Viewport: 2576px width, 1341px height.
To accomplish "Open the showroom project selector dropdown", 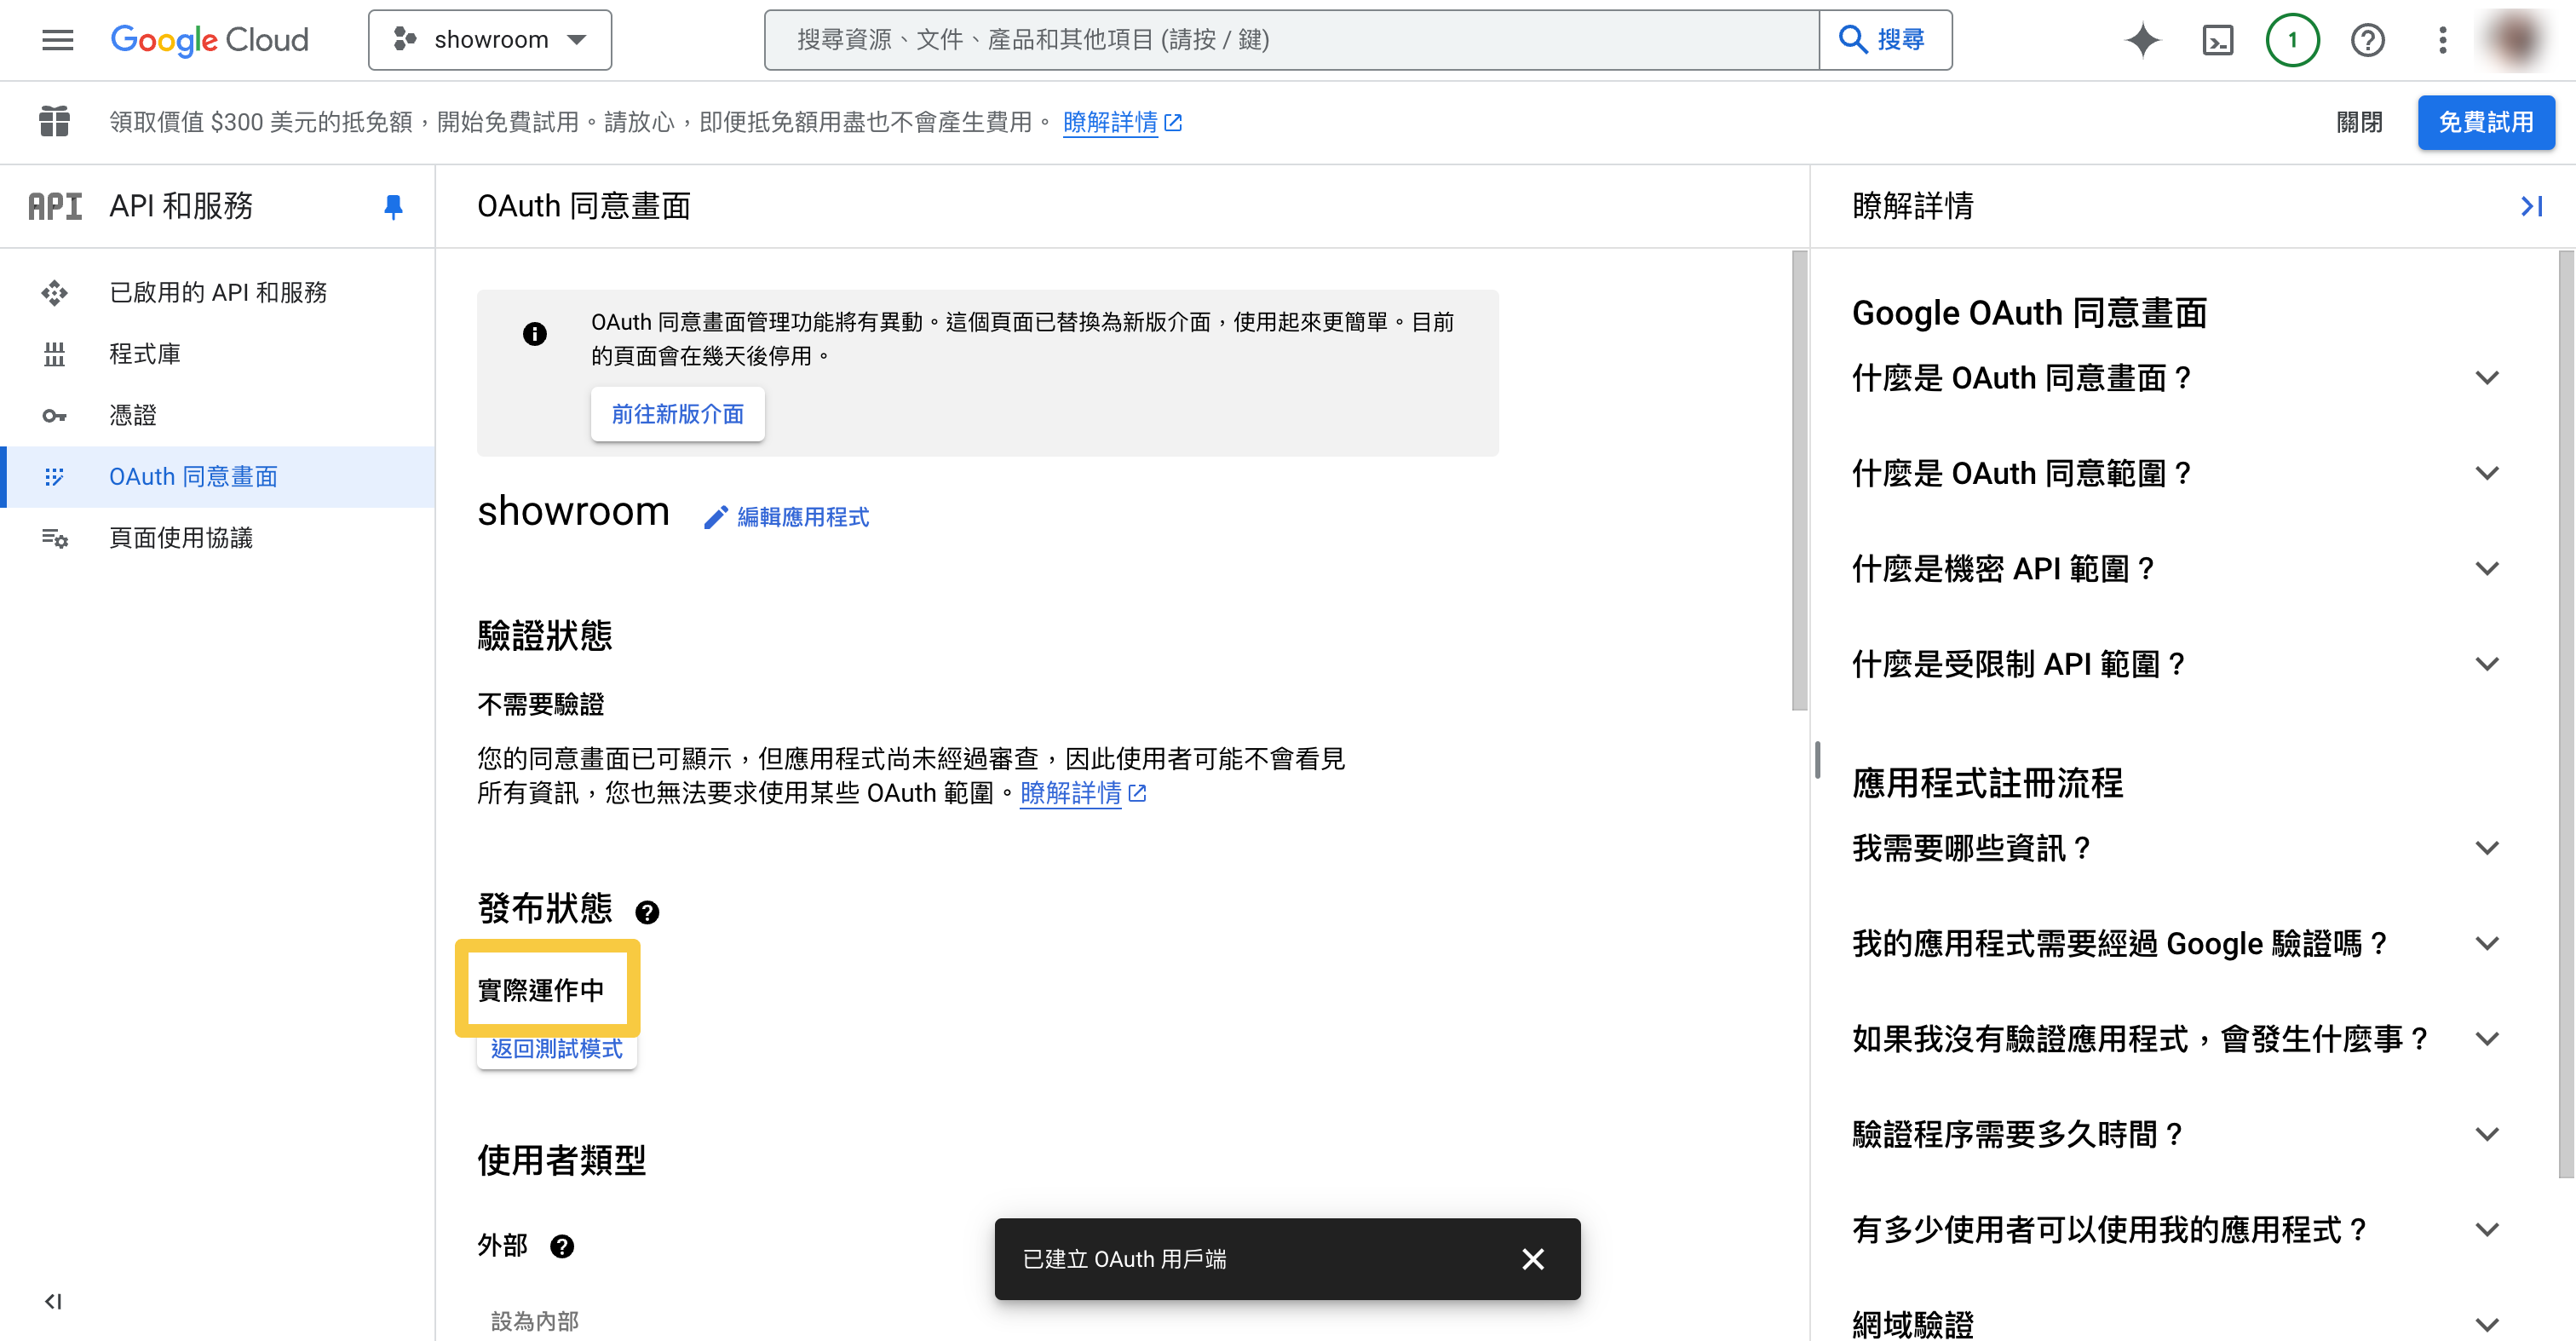I will click(490, 40).
